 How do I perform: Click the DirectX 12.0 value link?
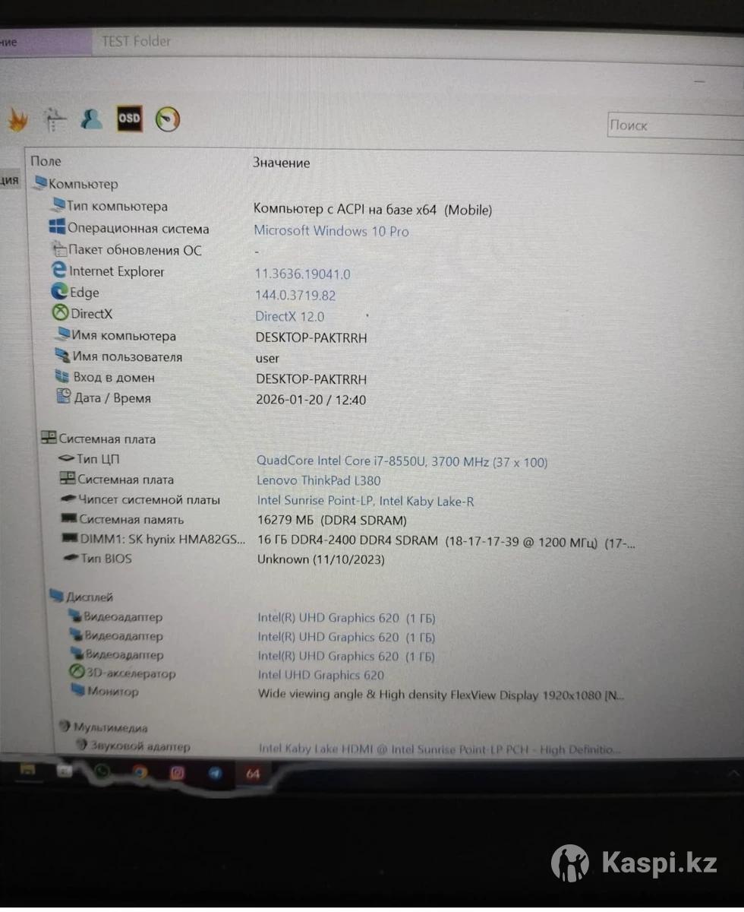pos(289,316)
